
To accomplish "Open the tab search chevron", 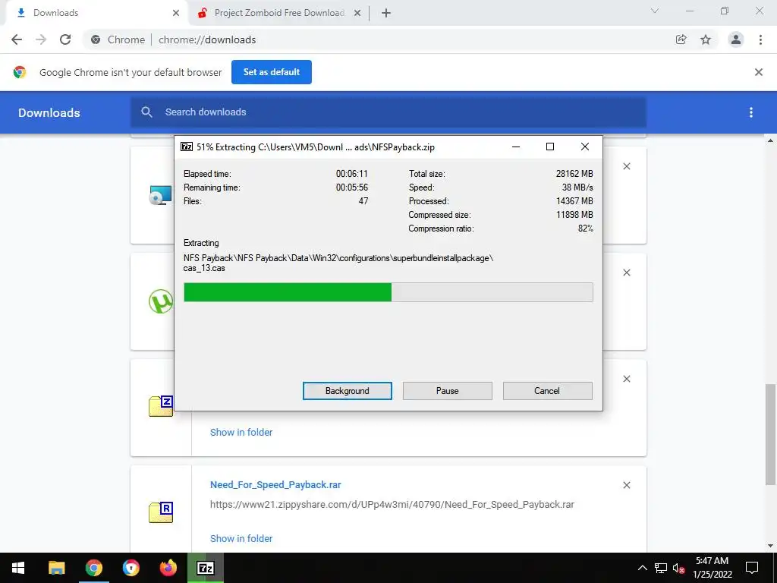I will point(655,11).
